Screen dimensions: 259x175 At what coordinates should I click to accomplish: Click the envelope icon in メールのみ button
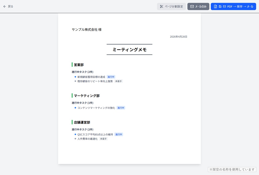[192, 6]
